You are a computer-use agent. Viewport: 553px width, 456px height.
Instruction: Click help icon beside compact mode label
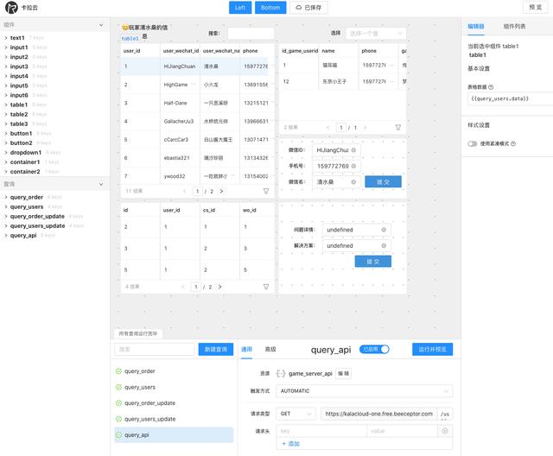pos(513,143)
